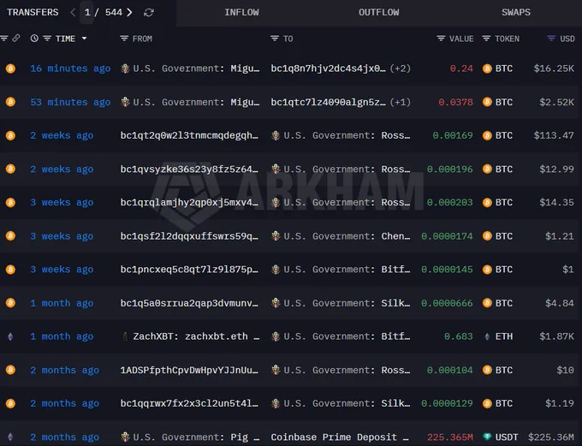Click BTC chain icon on 16 minutes row
Viewport: 582px width, 446px height.
coord(10,68)
